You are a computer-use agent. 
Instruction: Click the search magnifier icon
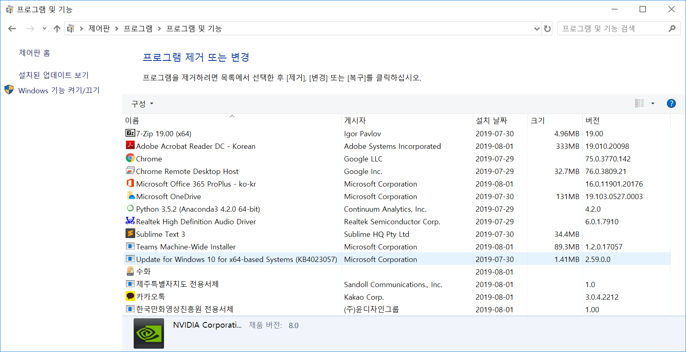pyautogui.click(x=672, y=28)
